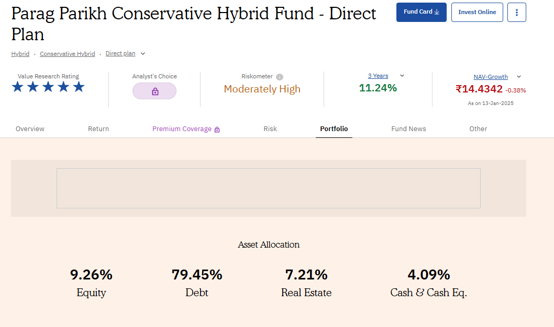The image size is (554, 327).
Task: Click the lock icon beside Premium Coverage
Action: [x=217, y=128]
